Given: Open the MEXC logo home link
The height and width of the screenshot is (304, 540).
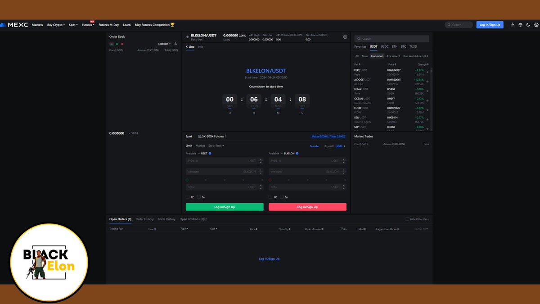Looking at the screenshot, I should (15, 25).
